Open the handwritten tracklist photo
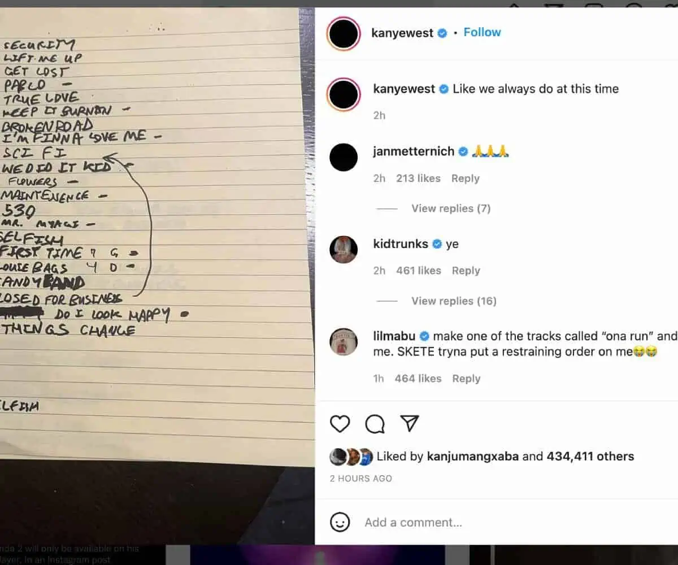The height and width of the screenshot is (565, 678). point(157,237)
